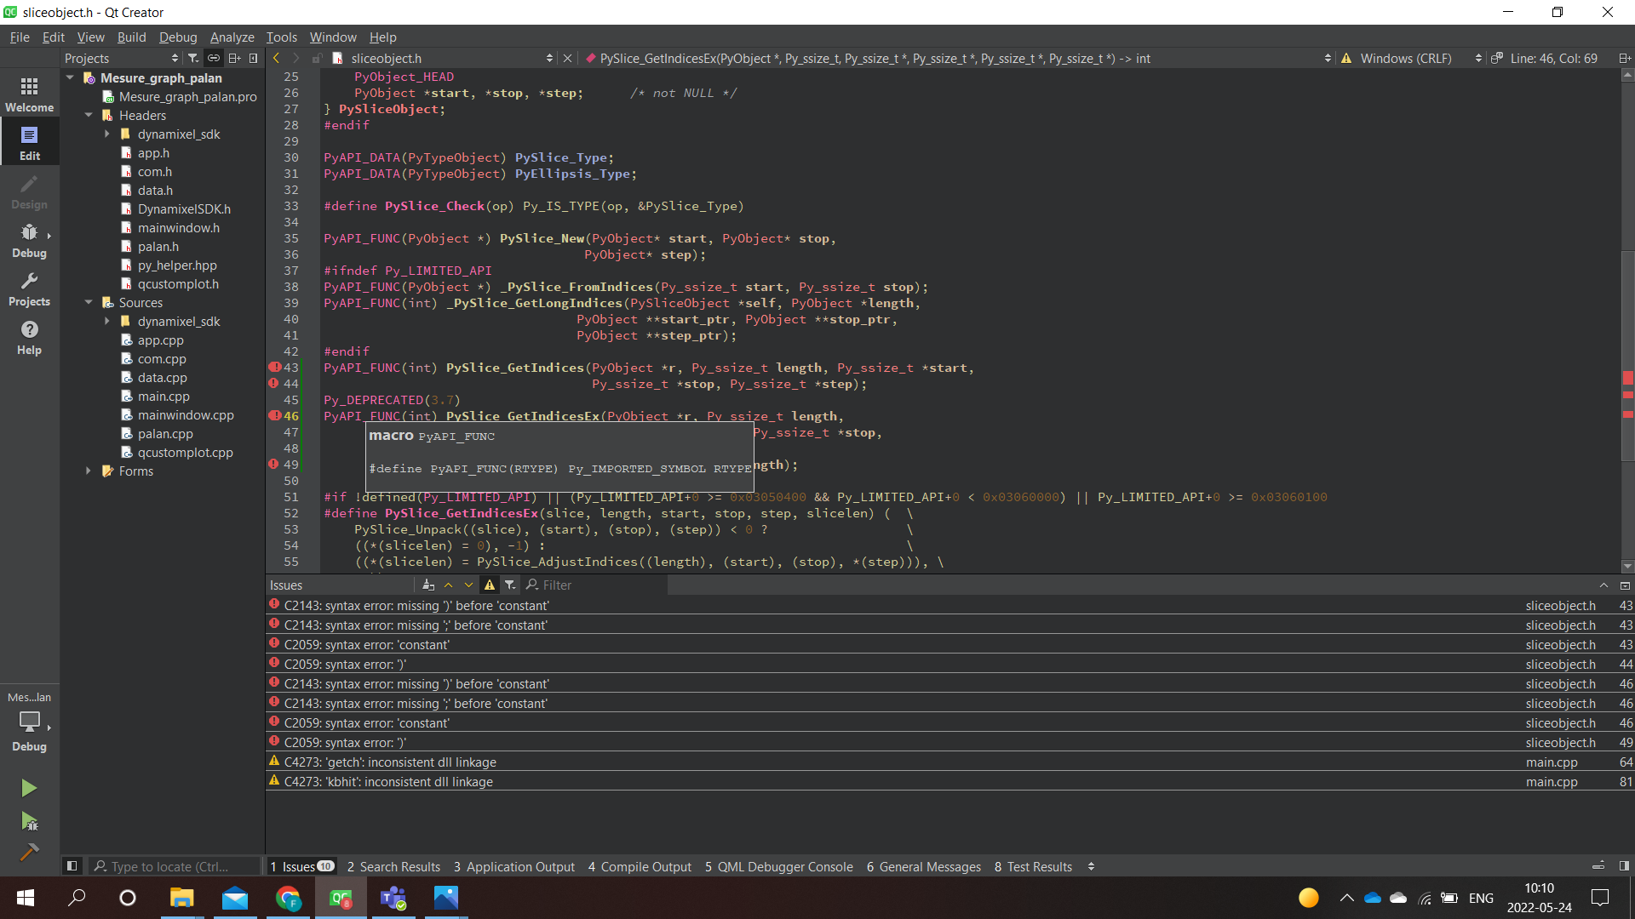Click the Line: 46, Col: 69 indicator

(x=1553, y=59)
